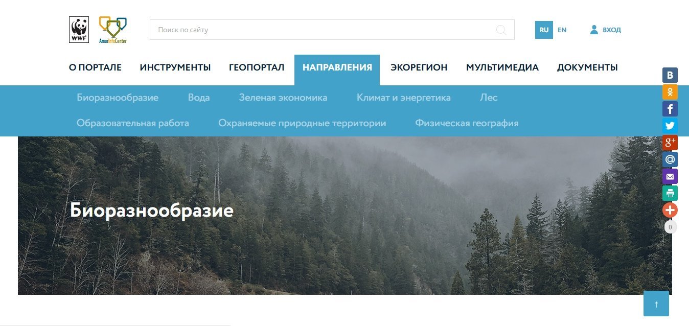This screenshot has width=689, height=326.
Task: Open the AmurInfoCenter logo link
Action: click(113, 30)
